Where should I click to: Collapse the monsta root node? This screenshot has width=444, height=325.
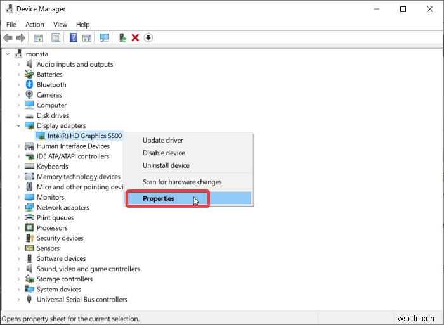[x=8, y=54]
